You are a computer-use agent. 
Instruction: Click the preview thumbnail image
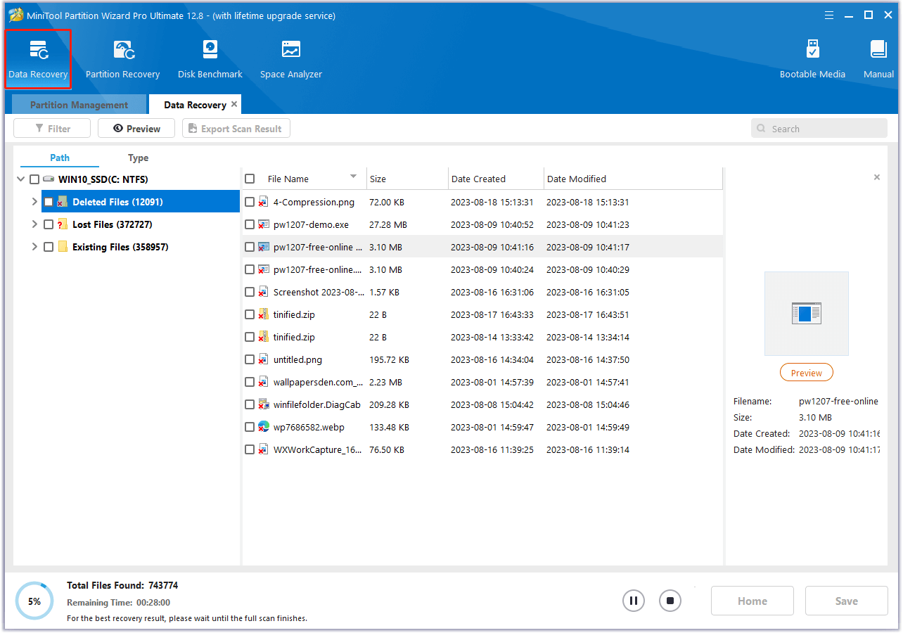[x=806, y=313]
